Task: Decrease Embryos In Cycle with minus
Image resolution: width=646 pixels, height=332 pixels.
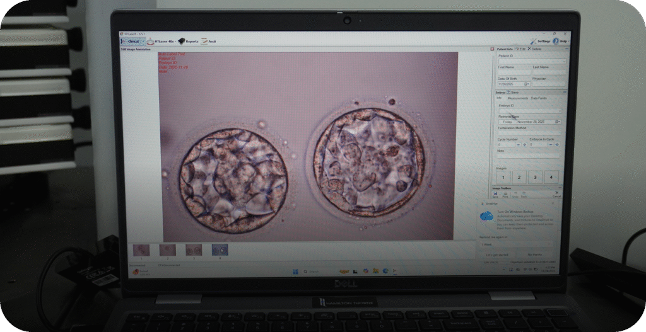Action: 551,145
